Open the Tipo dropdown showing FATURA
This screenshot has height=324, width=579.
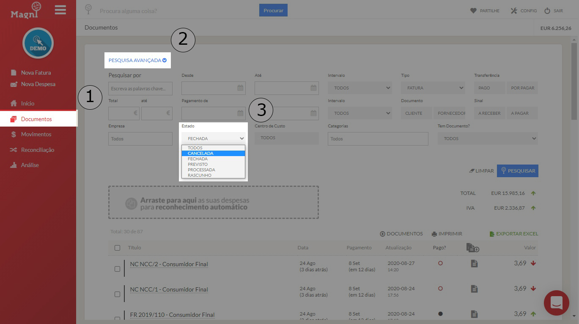(433, 87)
